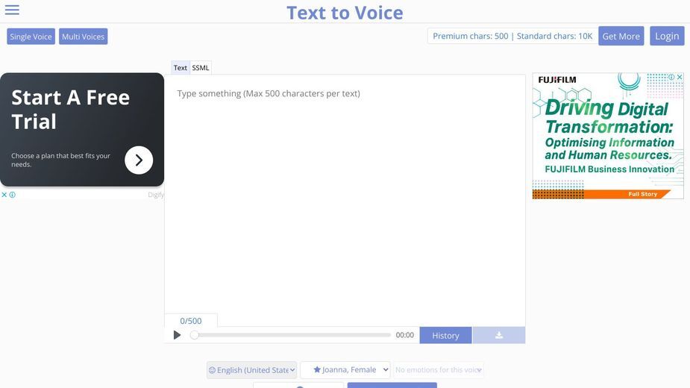Open the English (United States) language dropdown
Screen dimensions: 690x388
pos(251,370)
